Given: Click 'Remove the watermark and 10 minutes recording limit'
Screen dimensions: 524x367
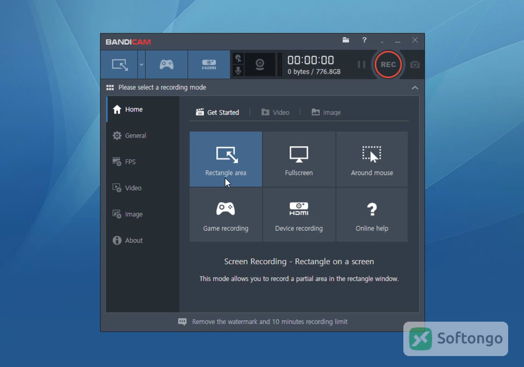Looking at the screenshot, I should pyautogui.click(x=270, y=322).
